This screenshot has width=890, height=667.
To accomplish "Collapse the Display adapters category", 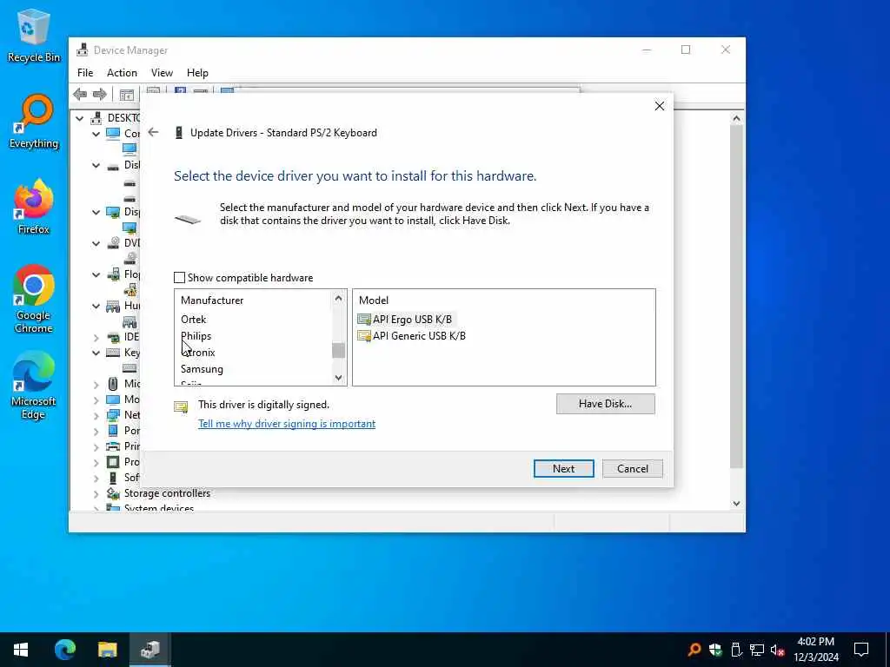I will 96,212.
